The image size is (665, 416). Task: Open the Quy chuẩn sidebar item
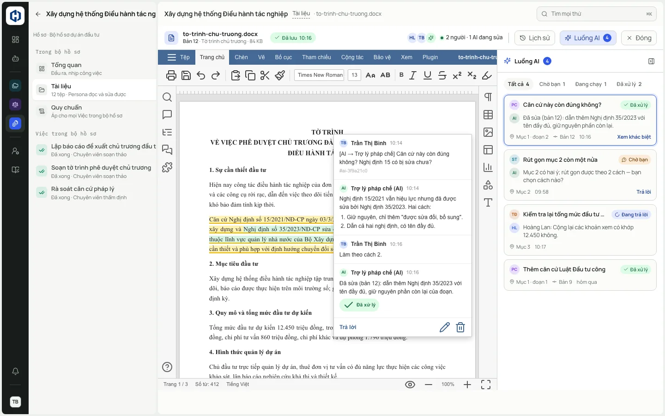95,111
